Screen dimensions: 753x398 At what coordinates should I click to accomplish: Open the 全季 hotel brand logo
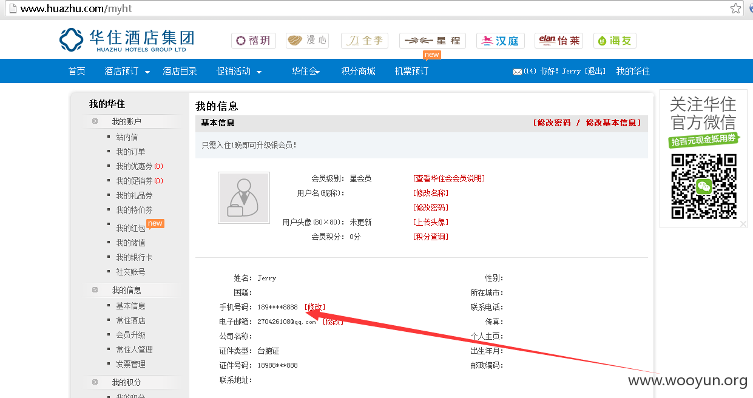364,41
